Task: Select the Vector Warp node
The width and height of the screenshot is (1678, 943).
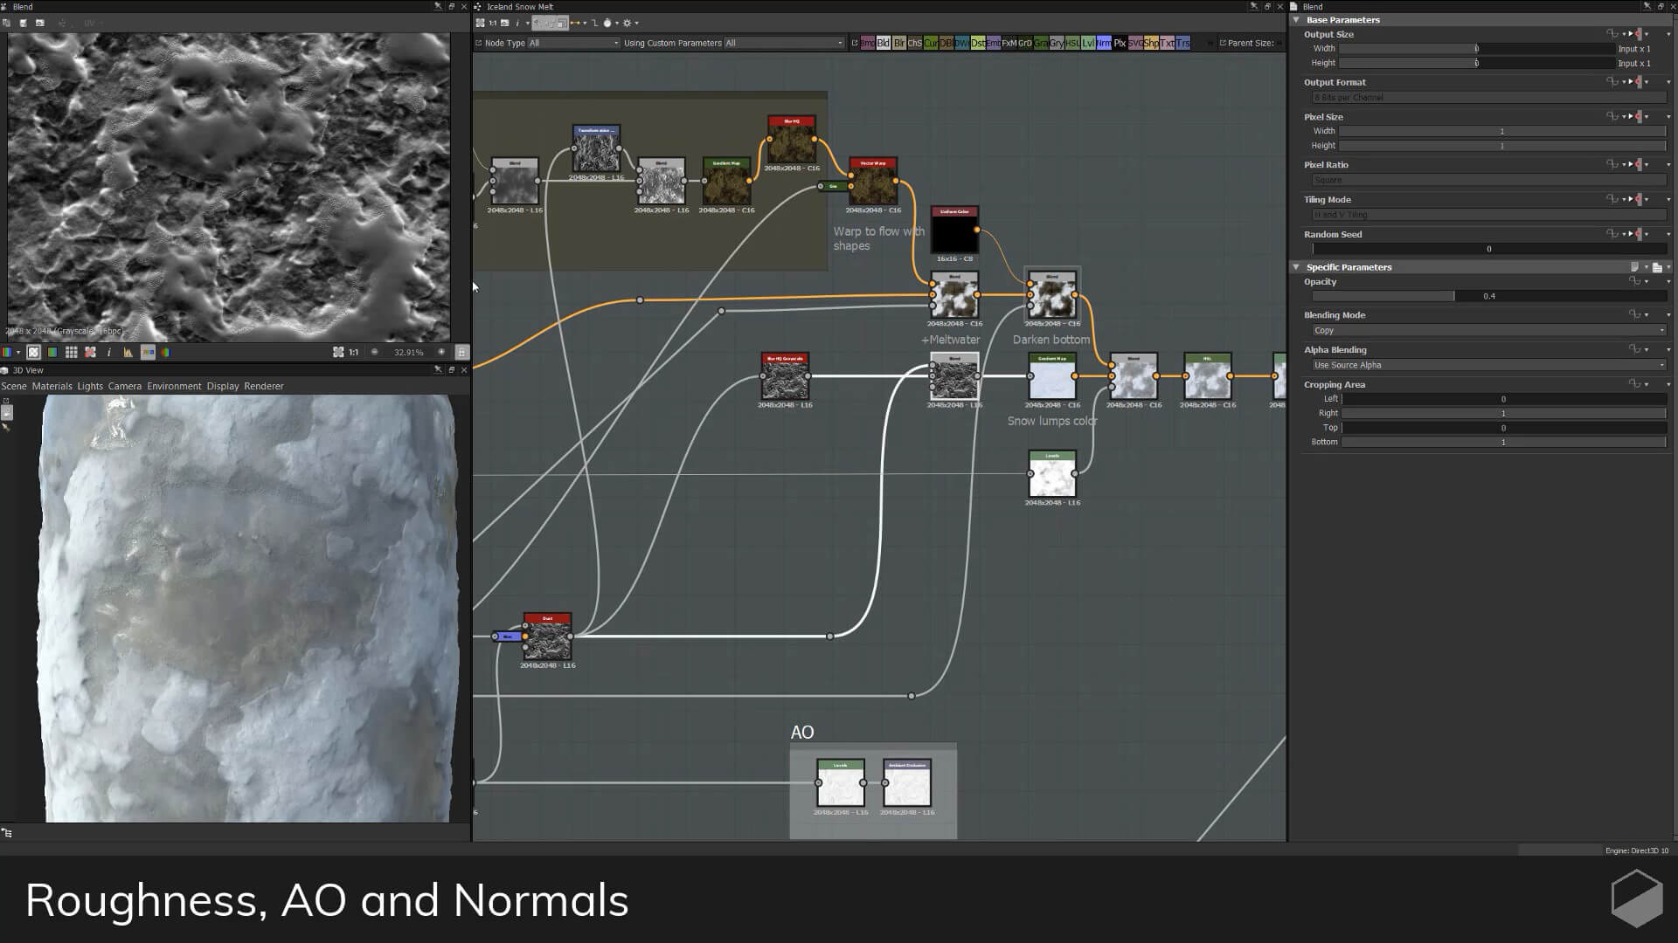Action: (x=873, y=182)
